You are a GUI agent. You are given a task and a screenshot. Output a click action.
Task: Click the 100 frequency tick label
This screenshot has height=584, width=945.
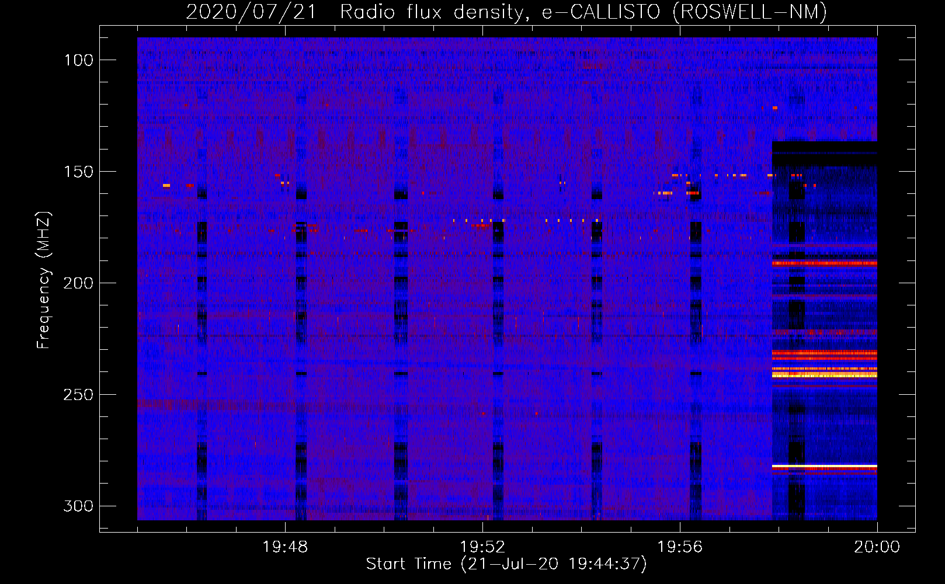[x=79, y=60]
